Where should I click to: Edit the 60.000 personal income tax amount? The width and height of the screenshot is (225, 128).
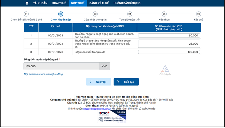[169, 36]
